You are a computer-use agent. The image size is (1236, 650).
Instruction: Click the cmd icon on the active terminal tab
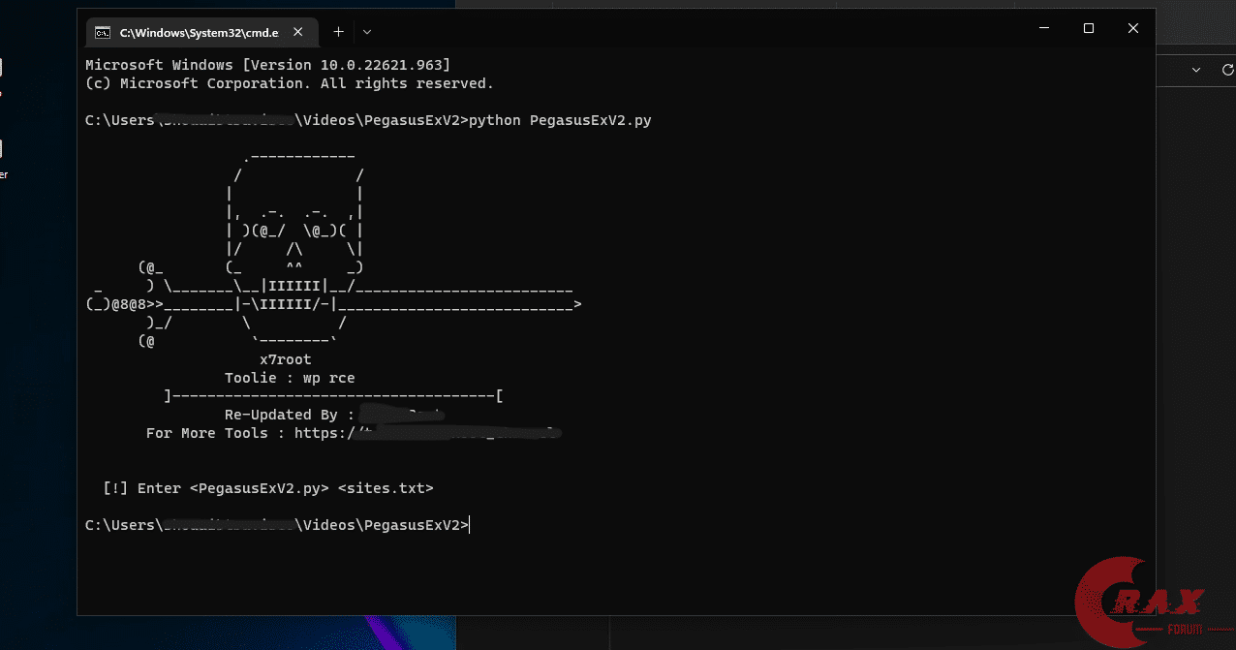point(101,31)
